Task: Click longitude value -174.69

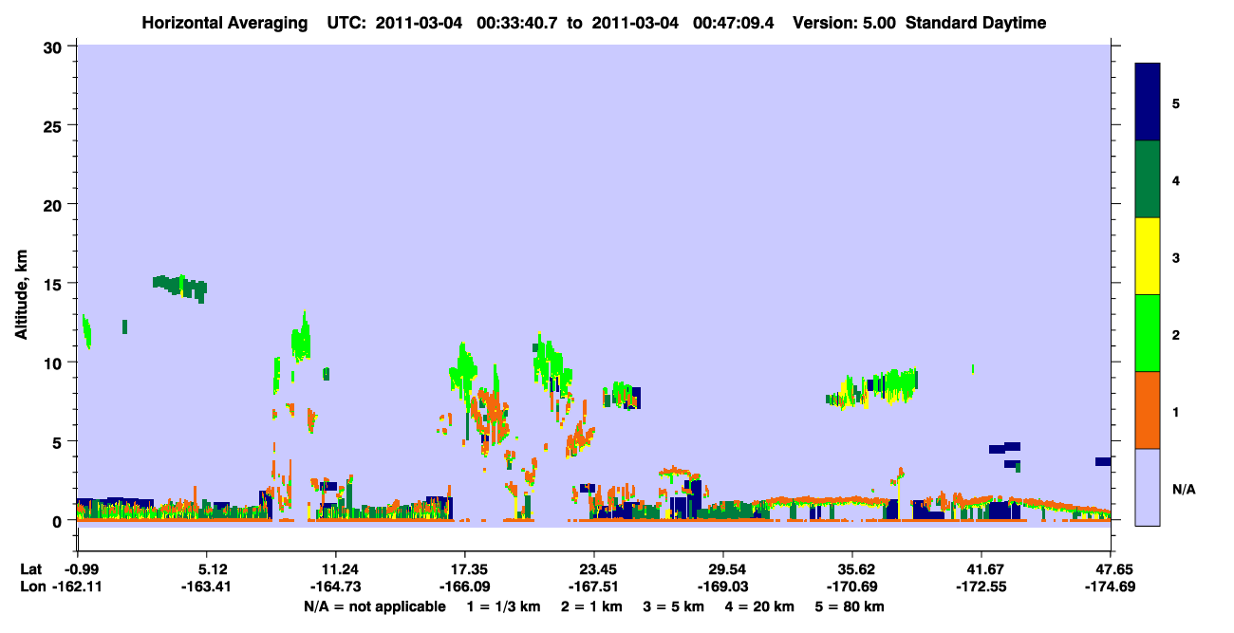Action: pyautogui.click(x=1111, y=587)
